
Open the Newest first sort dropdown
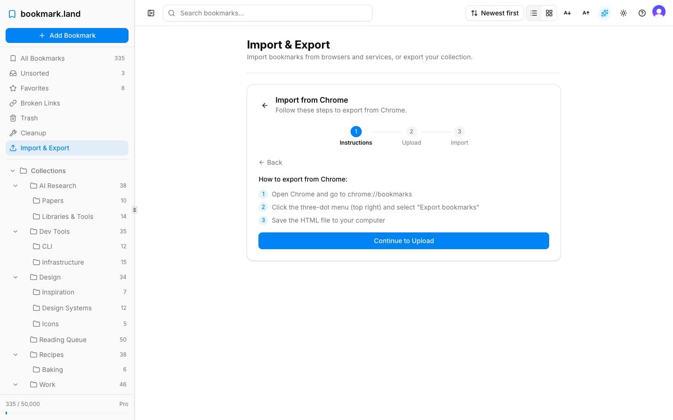click(494, 13)
